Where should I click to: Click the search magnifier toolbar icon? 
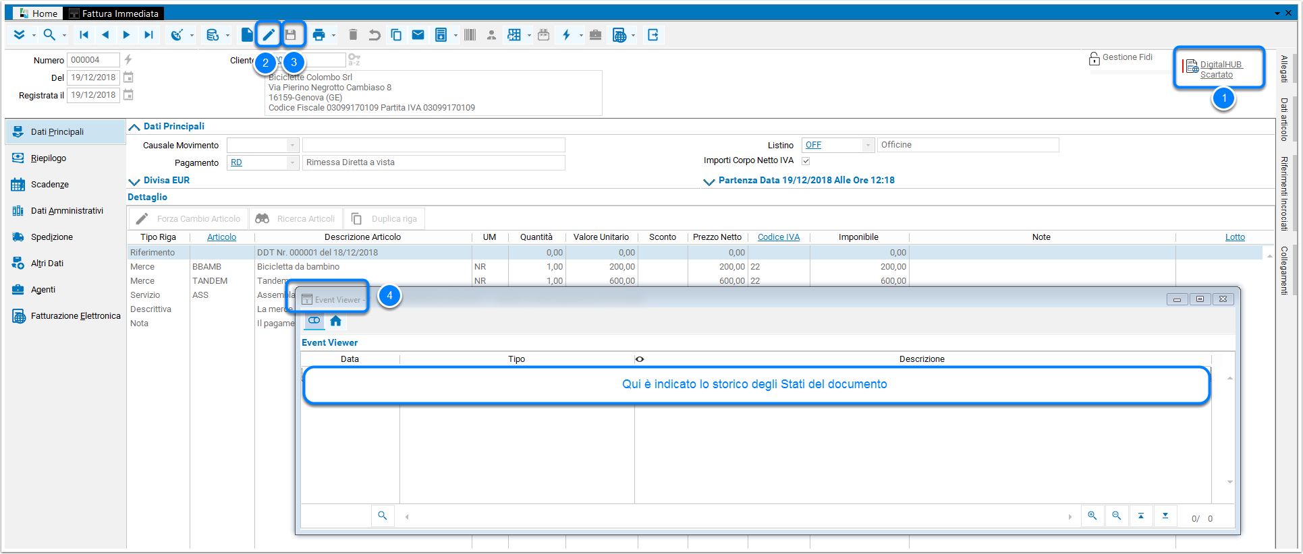tap(49, 35)
